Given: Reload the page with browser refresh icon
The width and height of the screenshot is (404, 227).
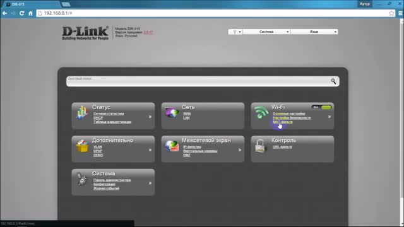Looking at the screenshot, I should 22,13.
